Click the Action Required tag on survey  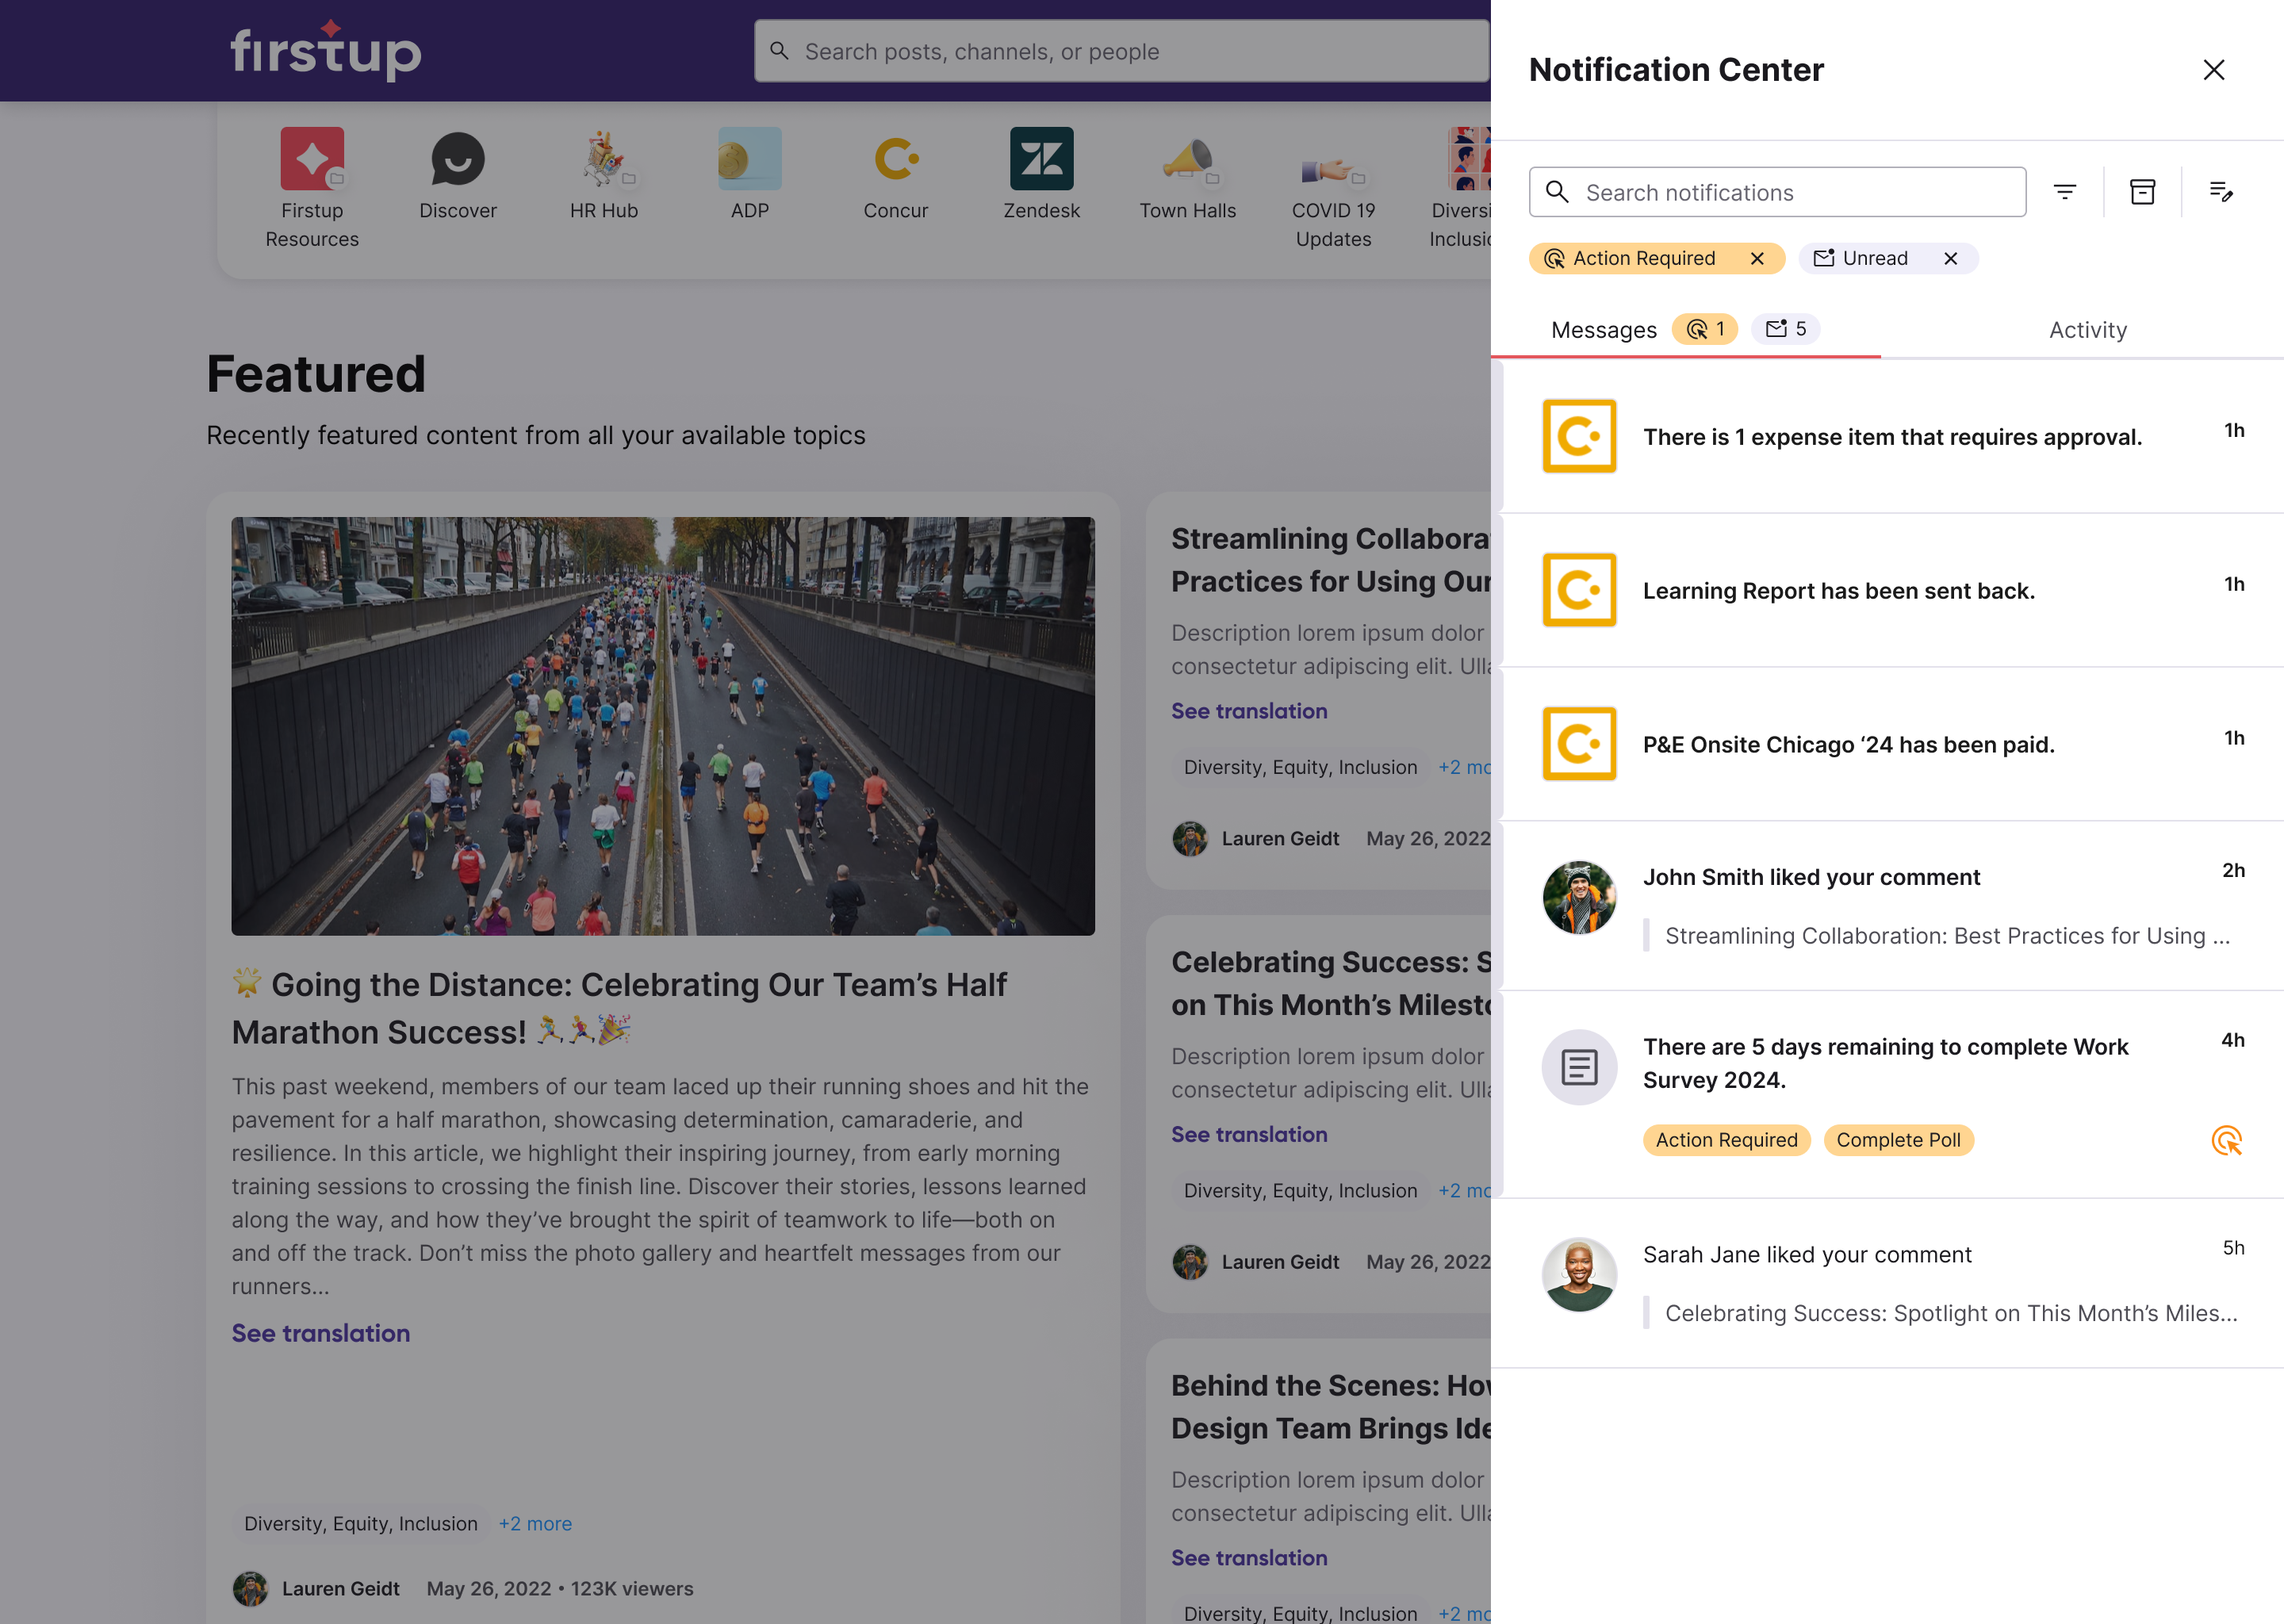[x=1726, y=1140]
